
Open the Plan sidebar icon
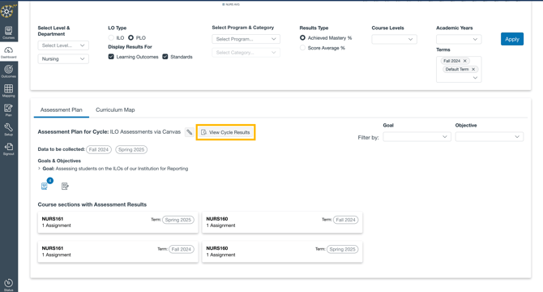pos(9,110)
